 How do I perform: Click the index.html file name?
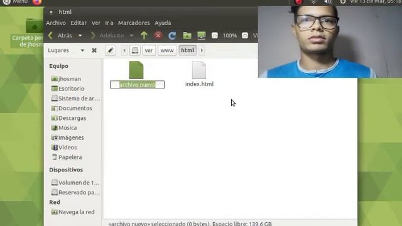coord(200,84)
